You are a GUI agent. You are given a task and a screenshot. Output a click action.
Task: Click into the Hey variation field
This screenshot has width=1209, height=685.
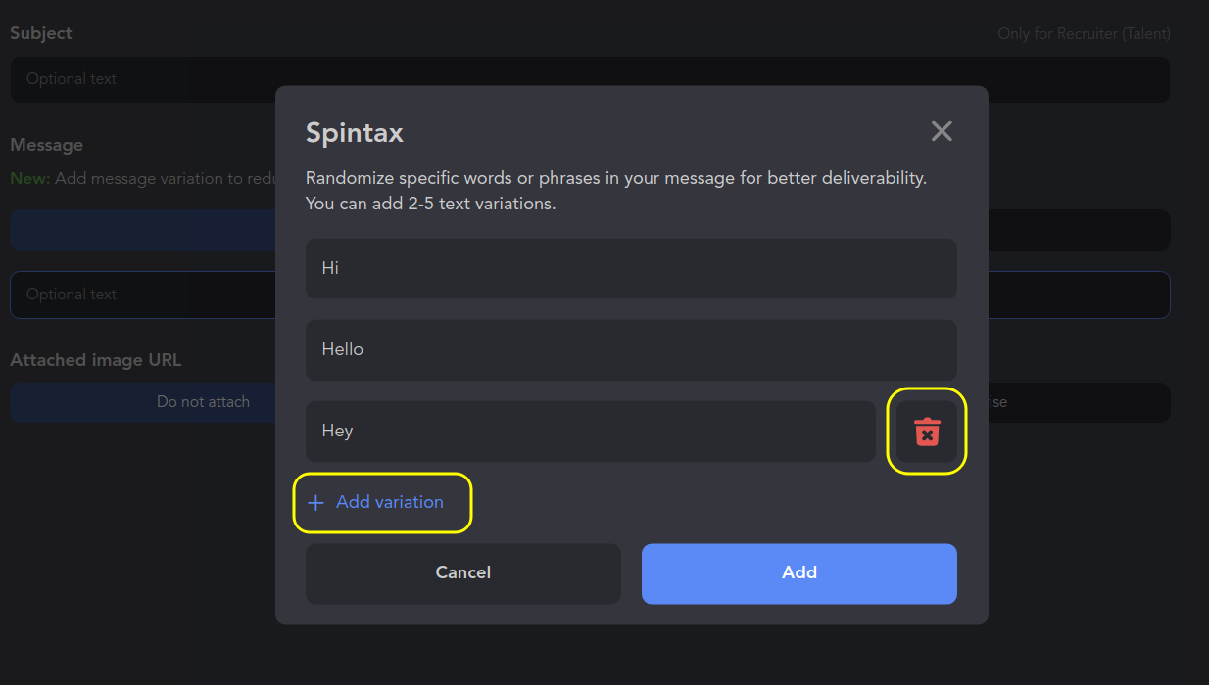590,431
